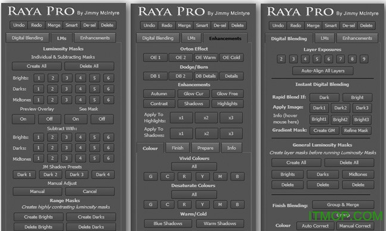Click All under Vivid Colours
The width and height of the screenshot is (386, 231).
pyautogui.click(x=194, y=166)
